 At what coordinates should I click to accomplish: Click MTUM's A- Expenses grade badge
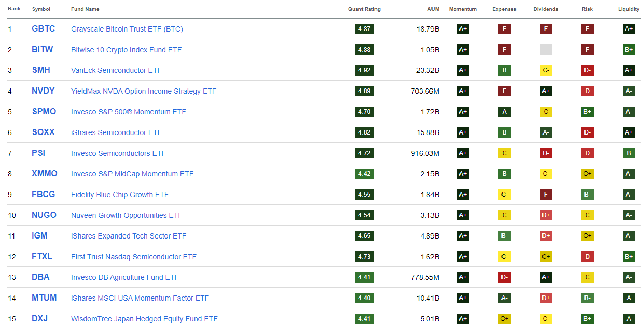[504, 298]
